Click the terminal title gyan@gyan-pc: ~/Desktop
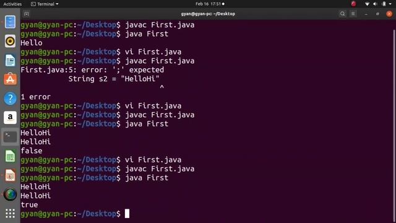This screenshot has width=396, height=223. click(208, 14)
